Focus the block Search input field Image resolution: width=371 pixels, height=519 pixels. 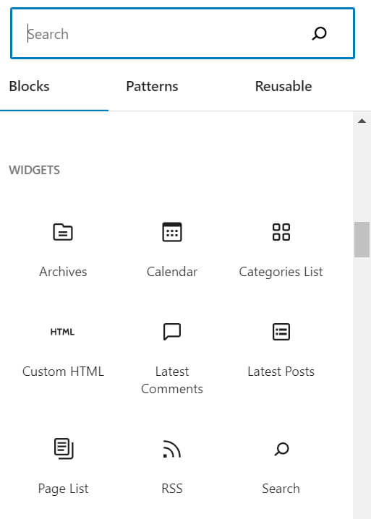click(x=182, y=33)
